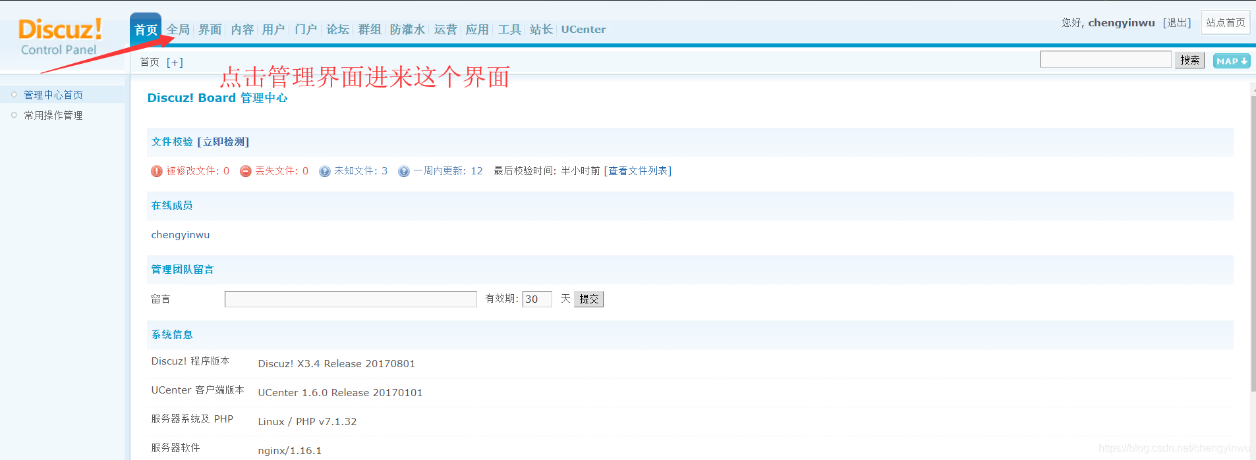Screen dimensions: 1256x460
Task: Click the Discuz! Control Panel logo
Action: pos(60,38)
